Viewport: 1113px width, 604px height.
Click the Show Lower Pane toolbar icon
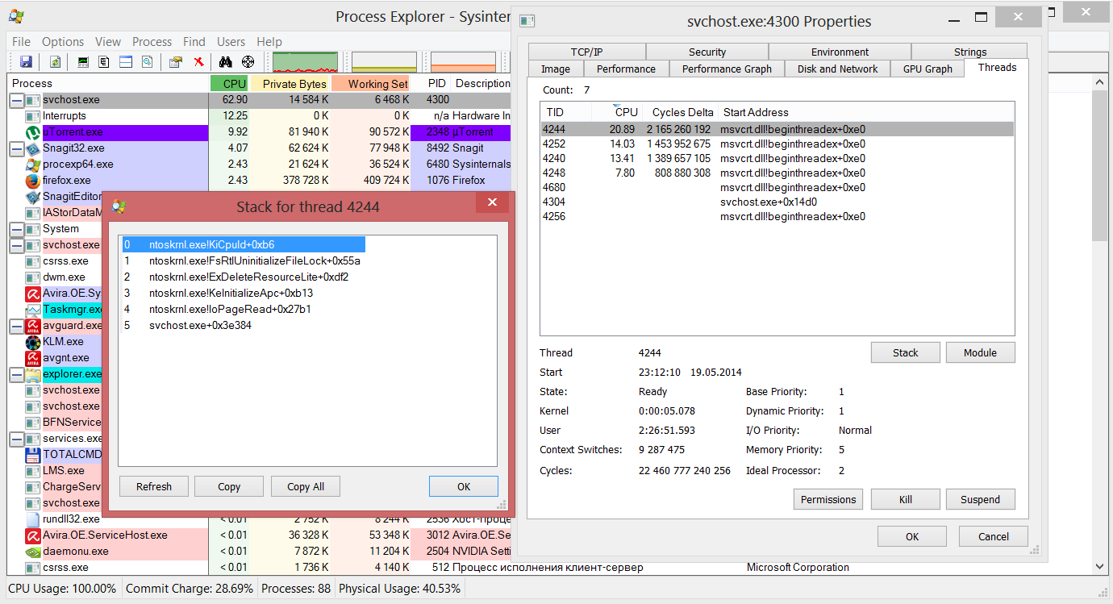[x=126, y=62]
